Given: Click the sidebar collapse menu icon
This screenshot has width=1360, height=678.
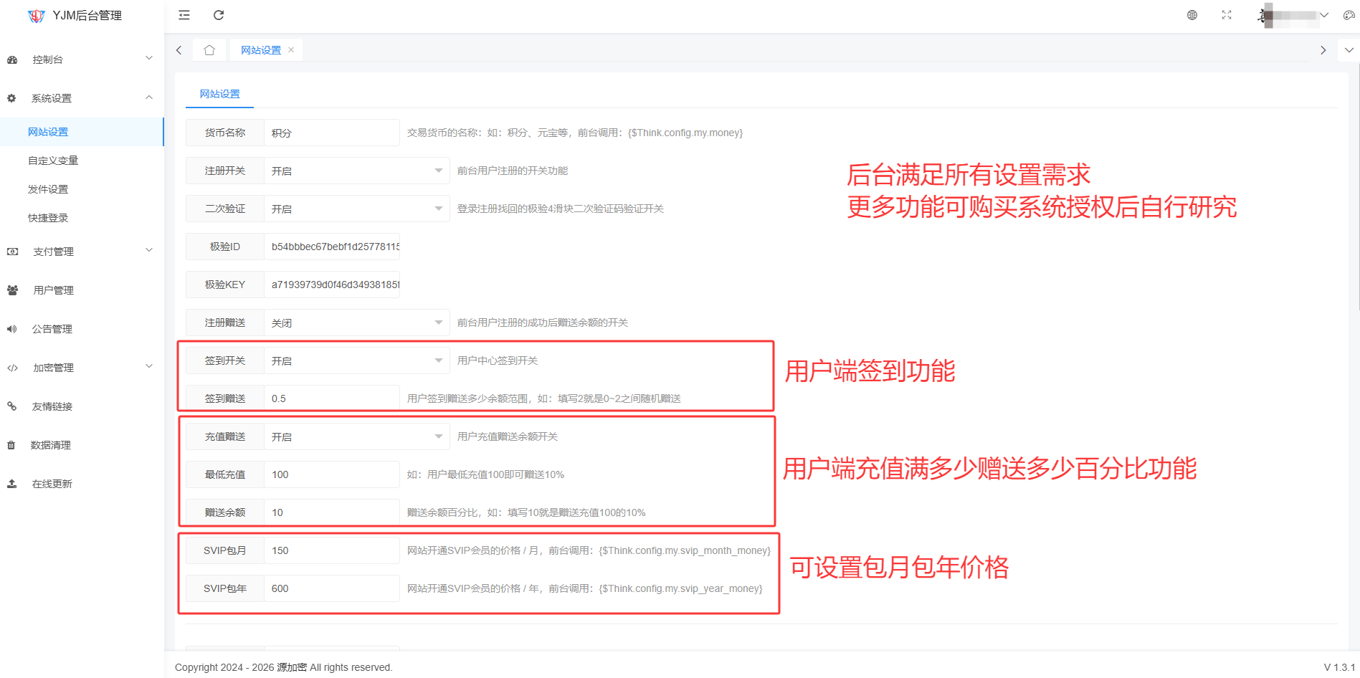Looking at the screenshot, I should pos(184,15).
